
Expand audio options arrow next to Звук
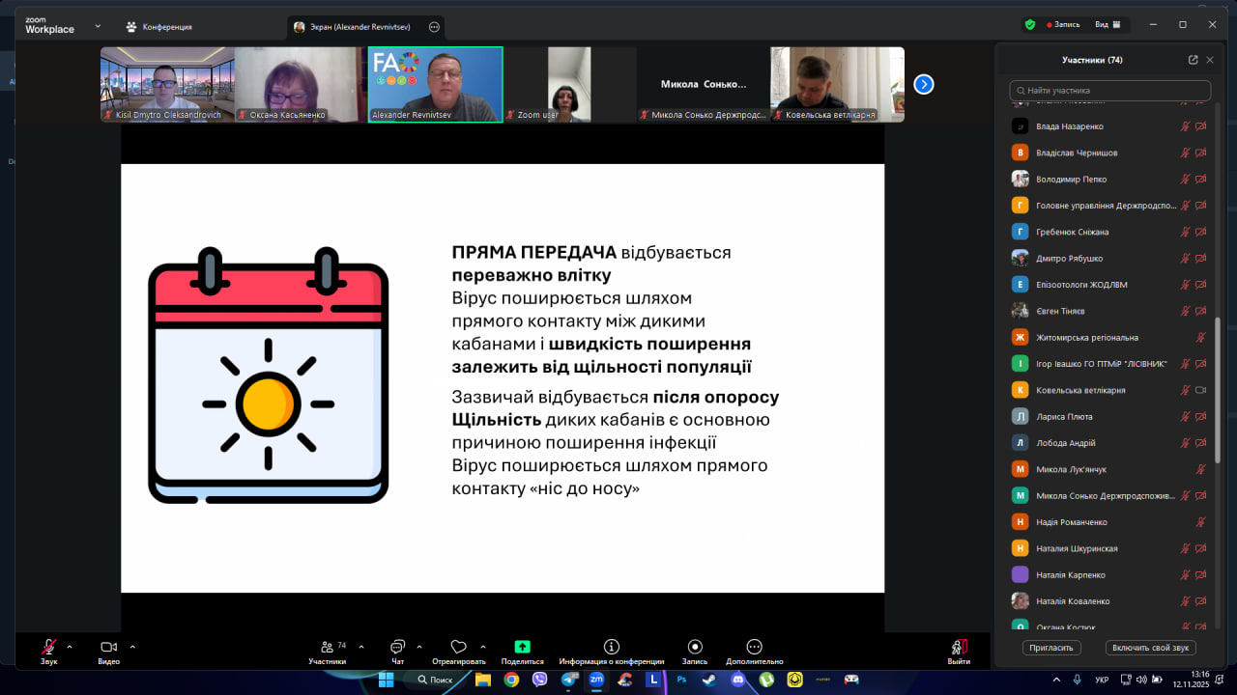tap(70, 647)
